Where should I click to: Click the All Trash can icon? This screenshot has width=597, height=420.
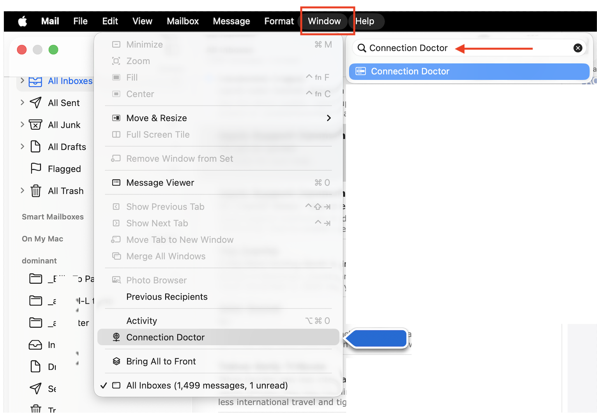pos(36,191)
